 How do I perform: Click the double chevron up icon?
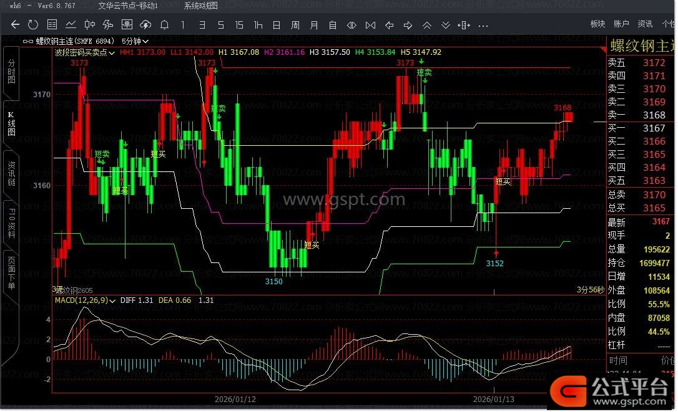pos(427,25)
